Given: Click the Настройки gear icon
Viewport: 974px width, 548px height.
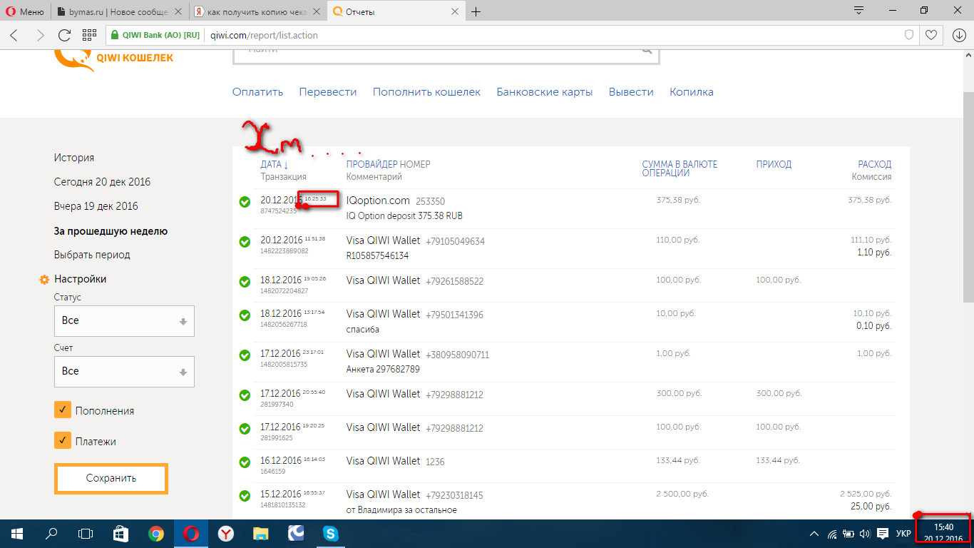Looking at the screenshot, I should [44, 280].
